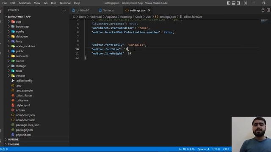Image resolution: width=271 pixels, height=152 pixels.
Task: Expand the lang folder chevron
Action: click(x=9, y=41)
